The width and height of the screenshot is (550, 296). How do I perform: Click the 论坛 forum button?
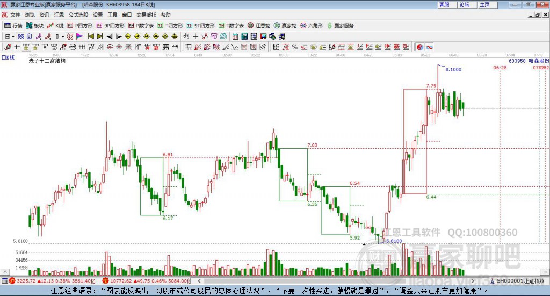468,4
